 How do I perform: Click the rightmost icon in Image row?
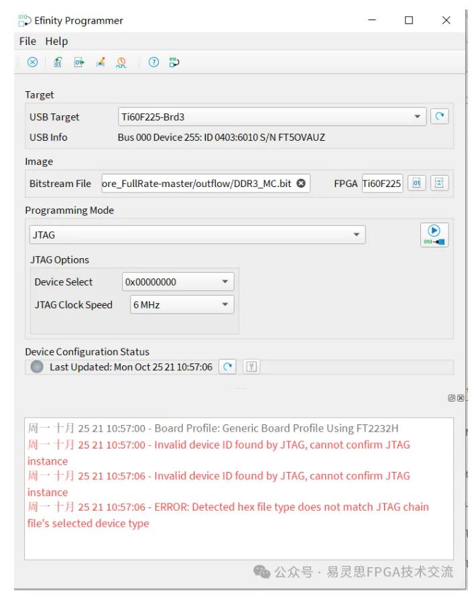pyautogui.click(x=439, y=183)
